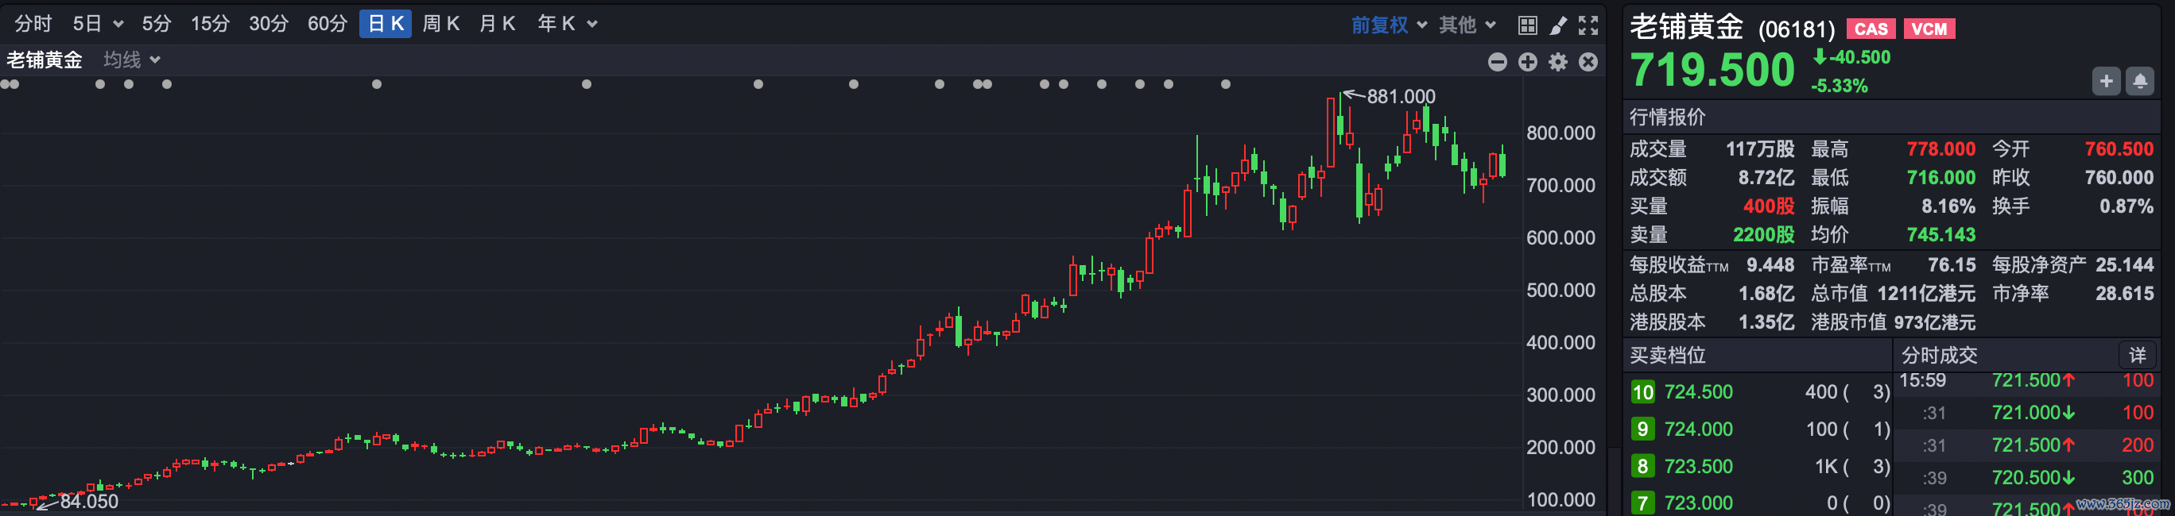Zoom in the chart with plus icon
The height and width of the screenshot is (516, 2175).
(1527, 62)
